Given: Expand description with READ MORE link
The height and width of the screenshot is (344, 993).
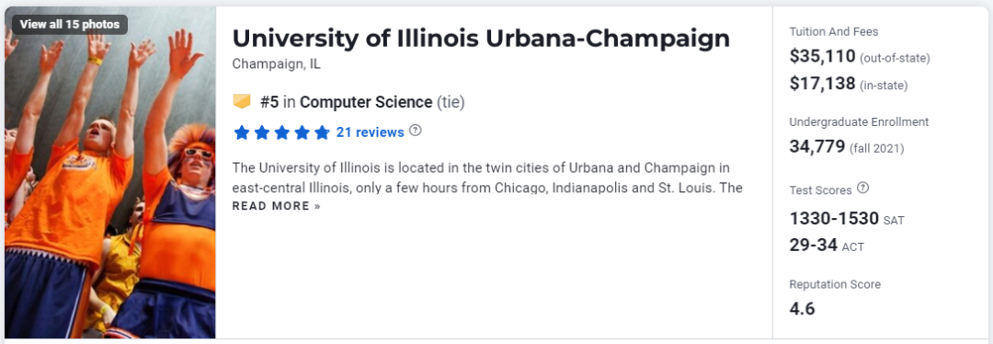Looking at the screenshot, I should [277, 206].
